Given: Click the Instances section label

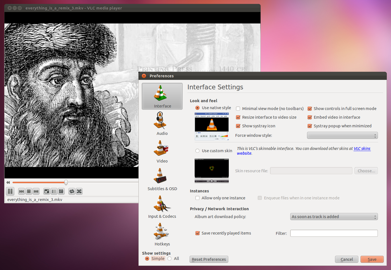Looking at the screenshot, I should coord(199,191).
